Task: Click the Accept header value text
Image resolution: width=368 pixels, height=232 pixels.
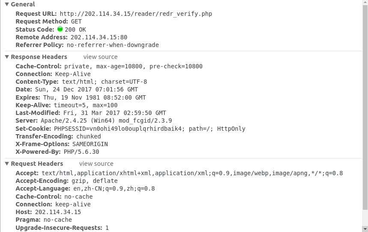Action: [192, 173]
